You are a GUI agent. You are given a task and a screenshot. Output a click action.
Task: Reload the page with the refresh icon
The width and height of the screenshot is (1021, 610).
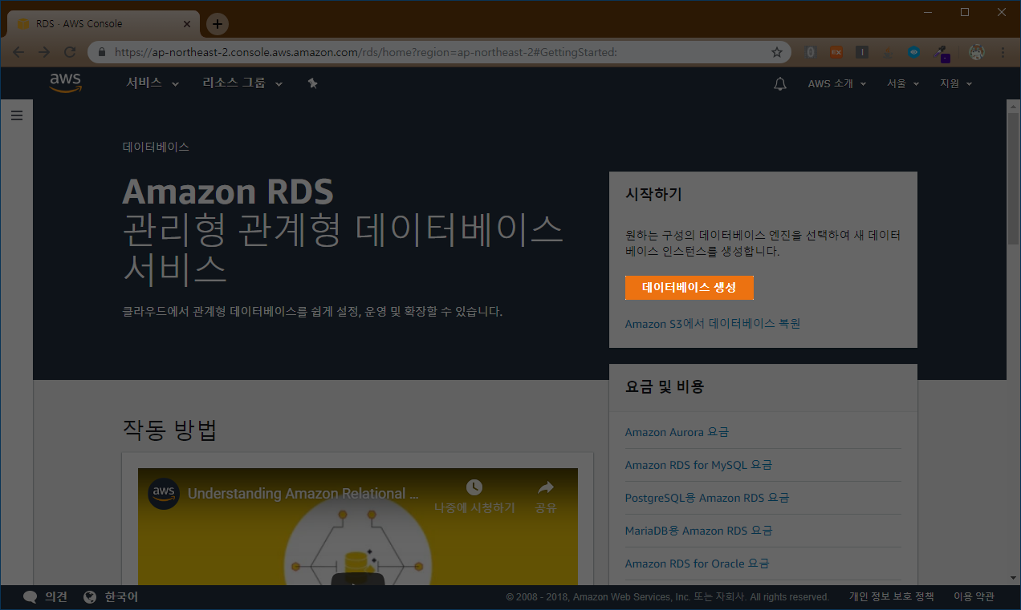pyautogui.click(x=70, y=52)
